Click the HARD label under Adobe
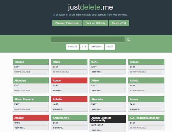Screen dimensions: 172x132 56,85
